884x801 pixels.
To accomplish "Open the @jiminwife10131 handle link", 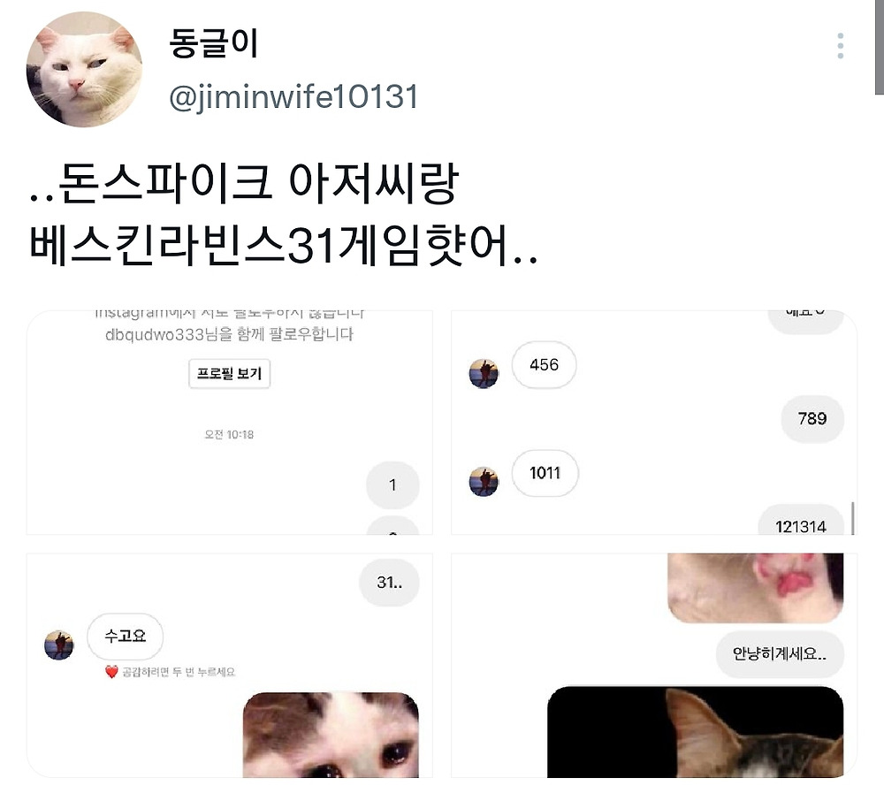I will coord(293,96).
